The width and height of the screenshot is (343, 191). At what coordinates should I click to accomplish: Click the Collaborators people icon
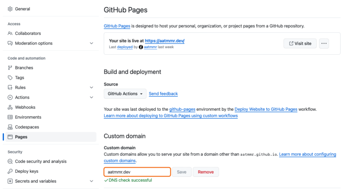[x=10, y=33]
